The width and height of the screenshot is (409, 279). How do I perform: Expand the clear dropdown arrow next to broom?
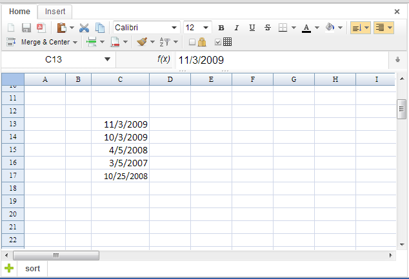point(153,42)
